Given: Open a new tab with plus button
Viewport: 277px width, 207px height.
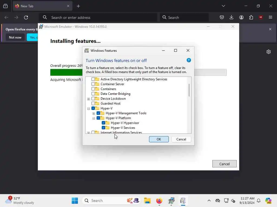Looking at the screenshot, I should [x=78, y=6].
